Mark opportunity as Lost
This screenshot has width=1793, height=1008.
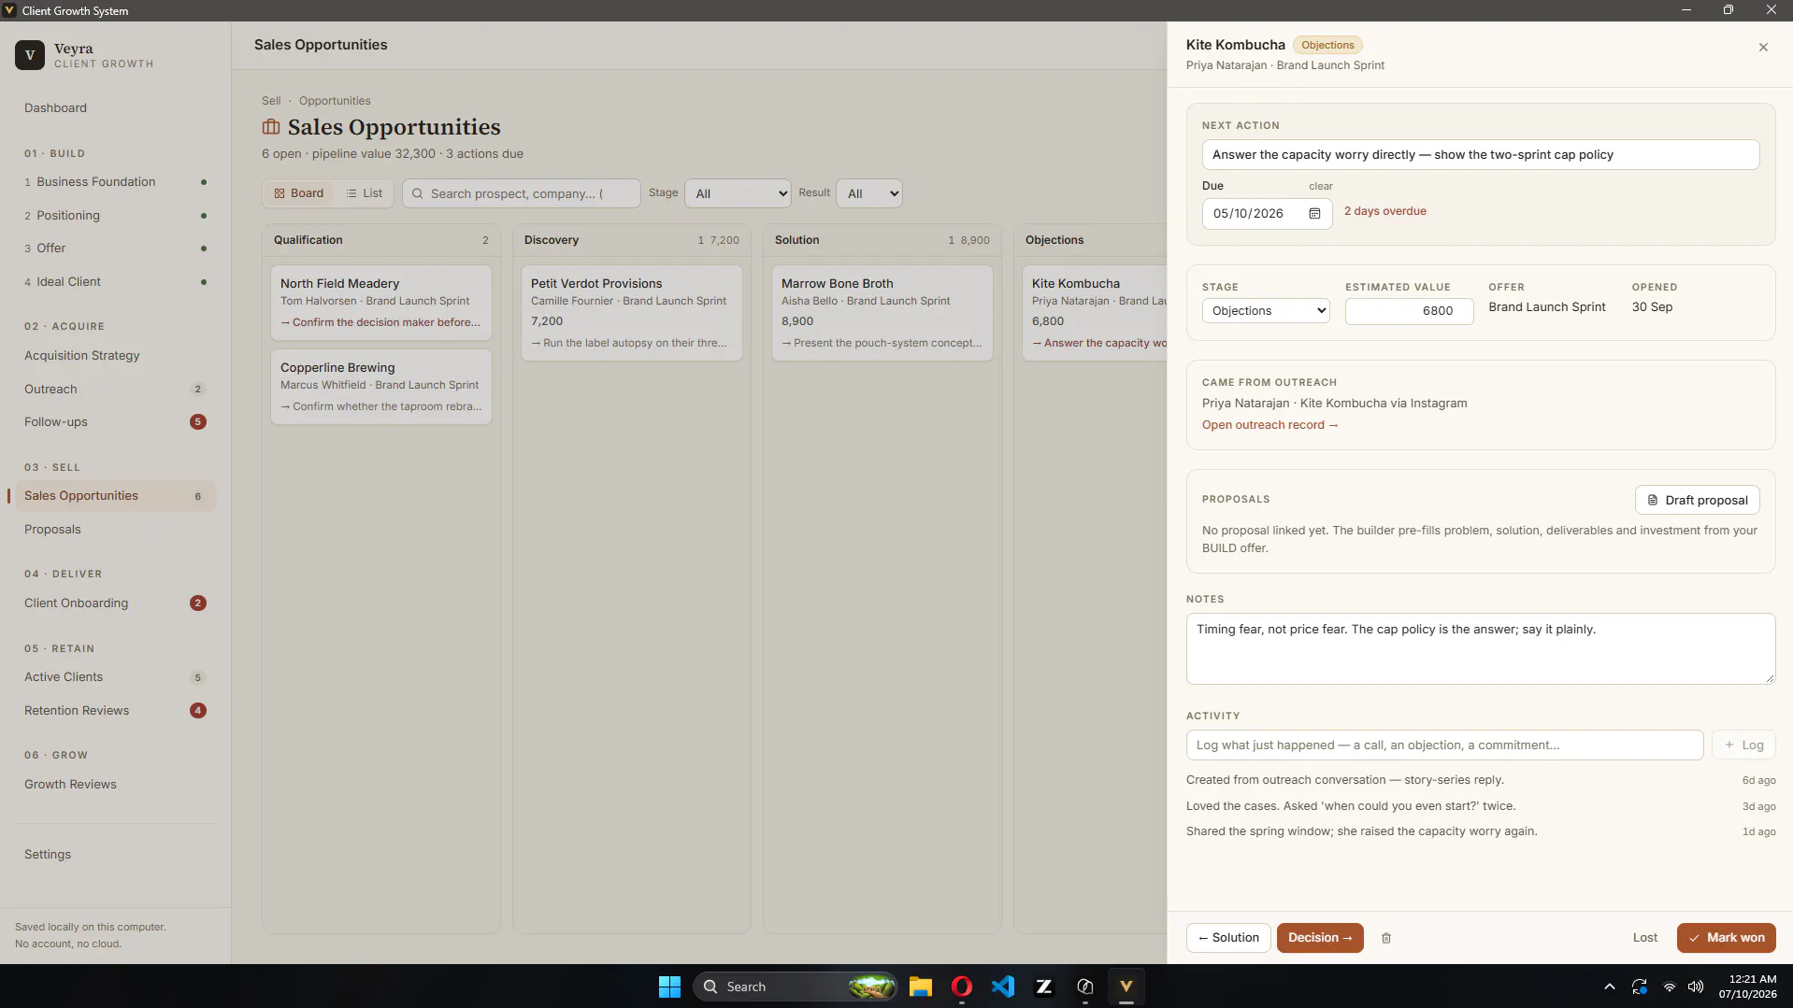tap(1645, 938)
